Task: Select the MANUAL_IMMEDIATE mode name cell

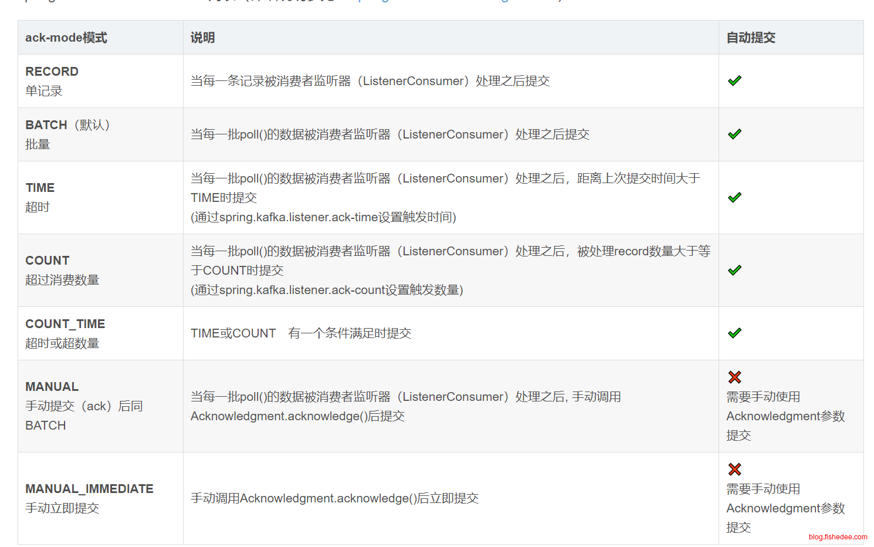Action: click(89, 498)
